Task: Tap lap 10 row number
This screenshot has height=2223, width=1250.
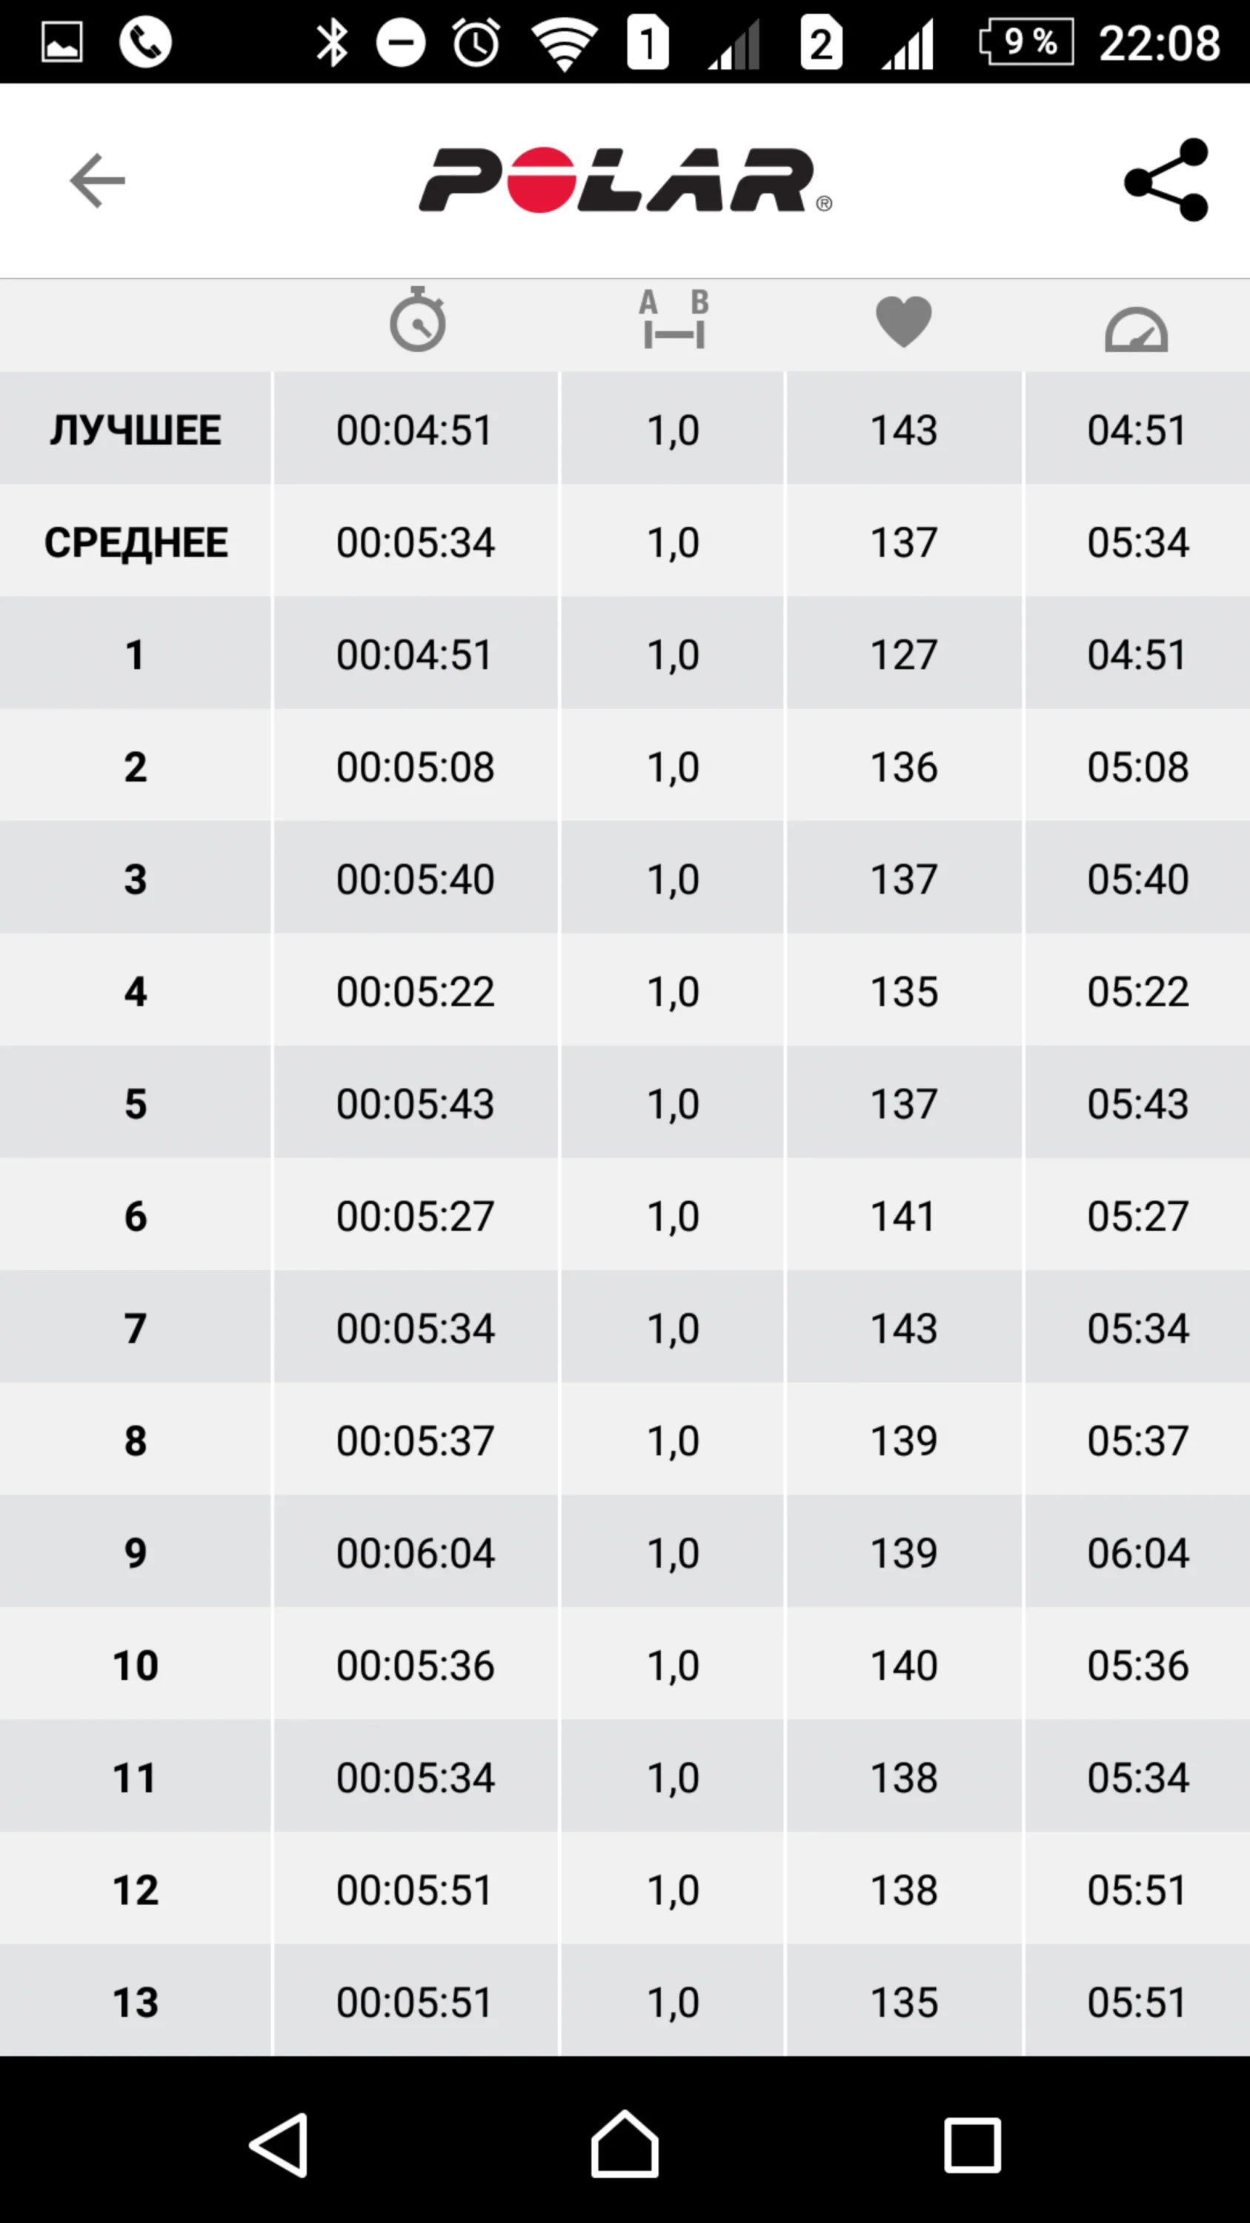Action: pos(136,1665)
